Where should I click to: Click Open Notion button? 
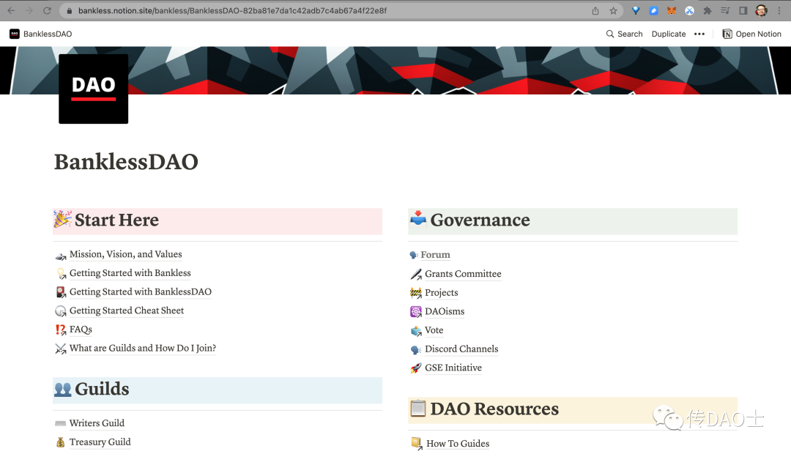pyautogui.click(x=751, y=34)
